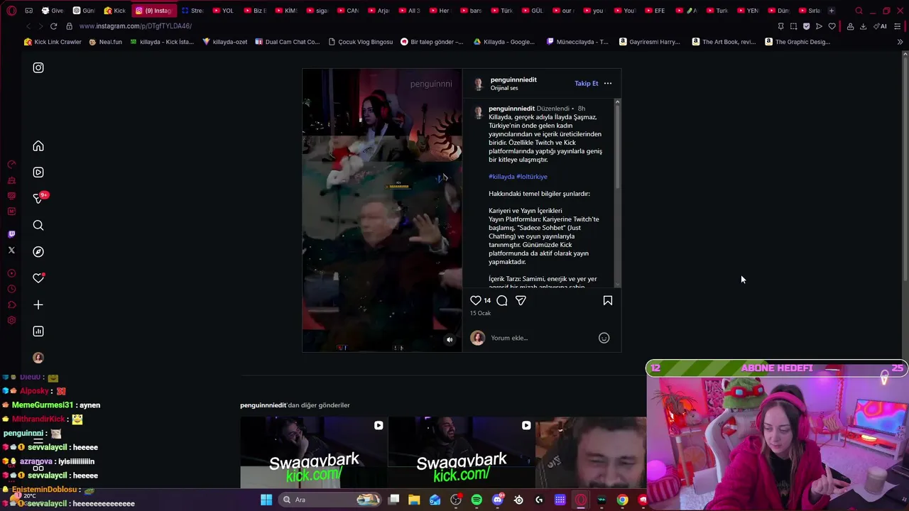Screen dimensions: 909x511
Task: Open Opera GX main menu logo
Action: (11, 11)
